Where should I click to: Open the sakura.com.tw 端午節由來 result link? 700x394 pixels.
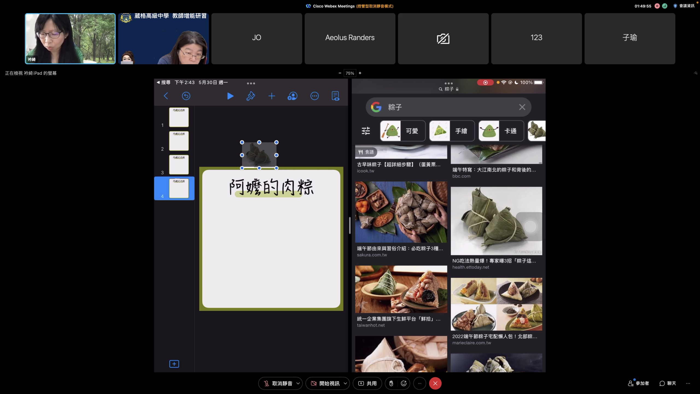(400, 248)
